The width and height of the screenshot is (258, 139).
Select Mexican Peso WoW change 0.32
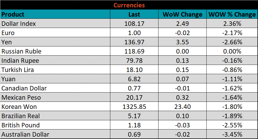click(182, 98)
